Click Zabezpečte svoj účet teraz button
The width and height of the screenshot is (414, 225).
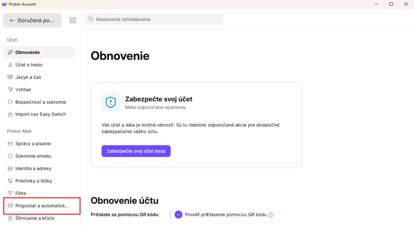tap(136, 151)
